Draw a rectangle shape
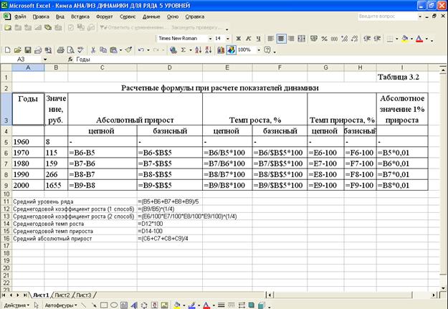Viewport: 448px width, 309px height. coord(103,305)
